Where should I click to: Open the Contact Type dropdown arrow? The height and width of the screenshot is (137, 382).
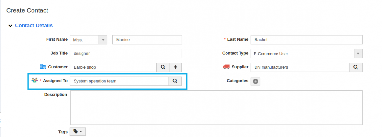click(x=358, y=53)
